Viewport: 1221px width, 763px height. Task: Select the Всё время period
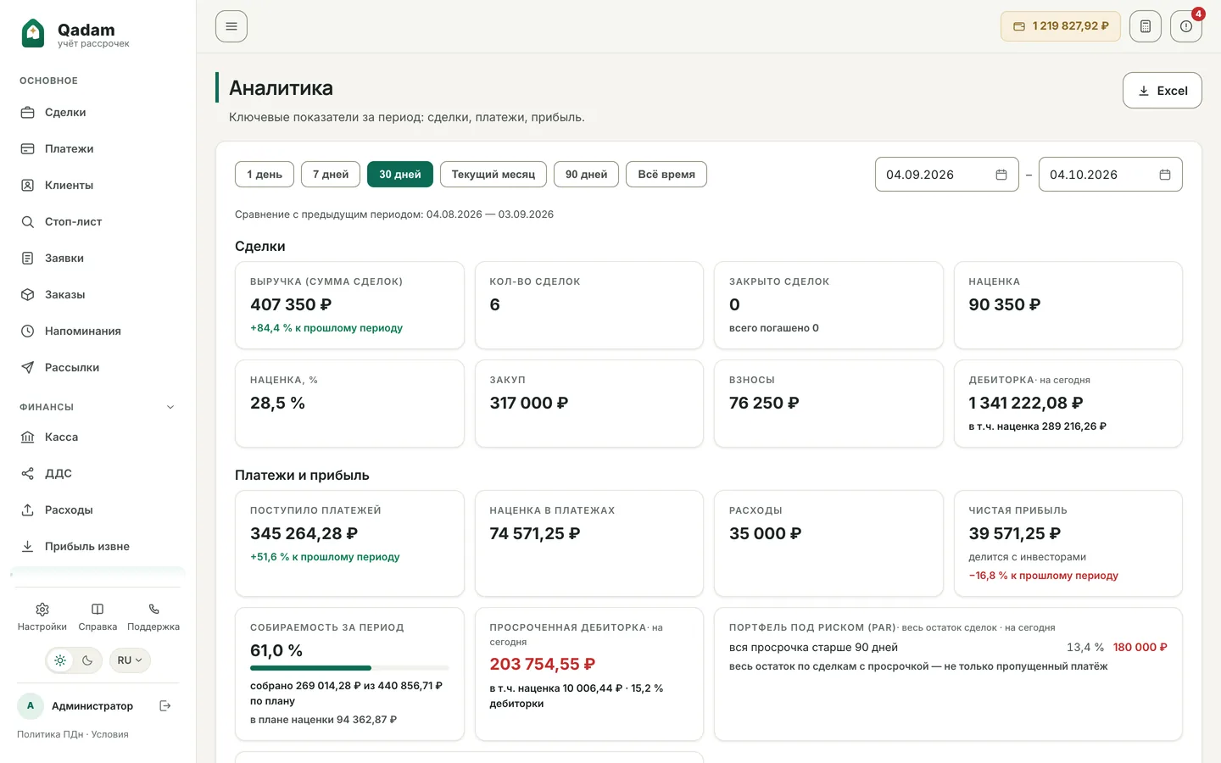[x=666, y=175]
